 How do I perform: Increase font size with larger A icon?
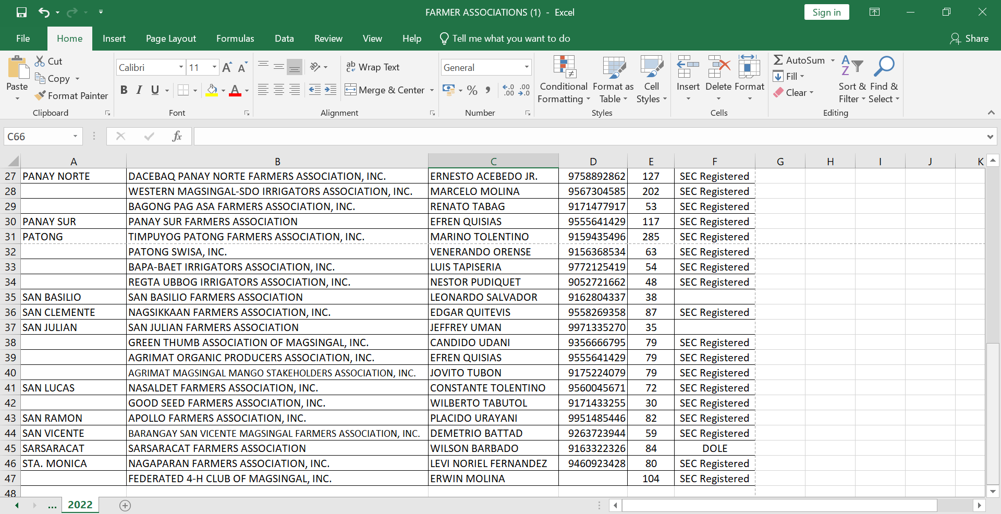[227, 67]
